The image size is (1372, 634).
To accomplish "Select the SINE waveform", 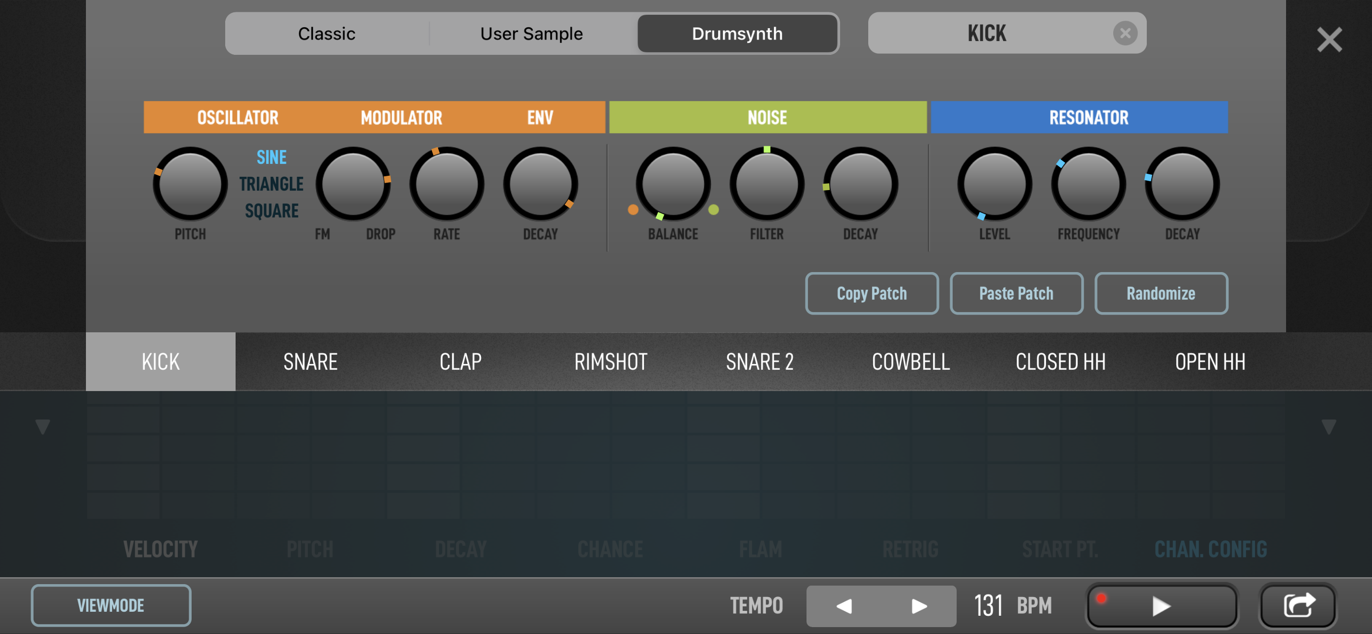I will pyautogui.click(x=271, y=157).
